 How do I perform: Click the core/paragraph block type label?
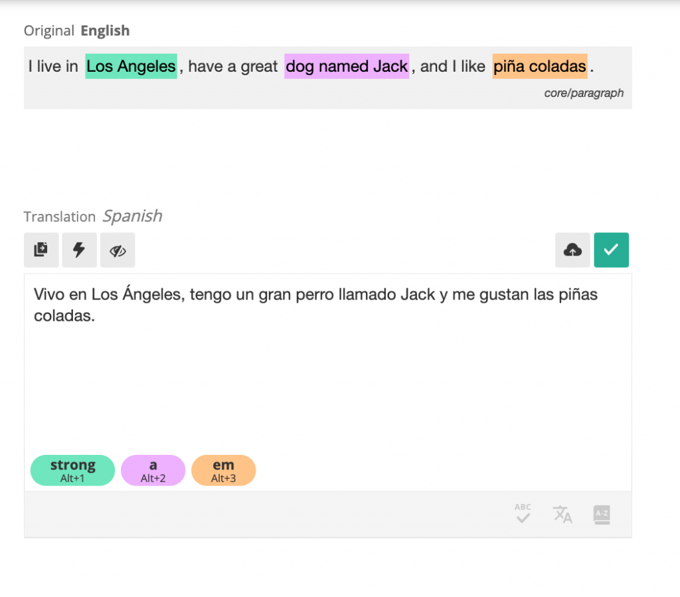click(584, 93)
